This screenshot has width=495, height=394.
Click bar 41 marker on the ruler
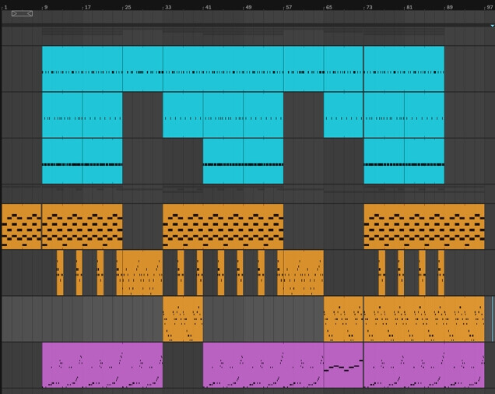pyautogui.click(x=208, y=7)
